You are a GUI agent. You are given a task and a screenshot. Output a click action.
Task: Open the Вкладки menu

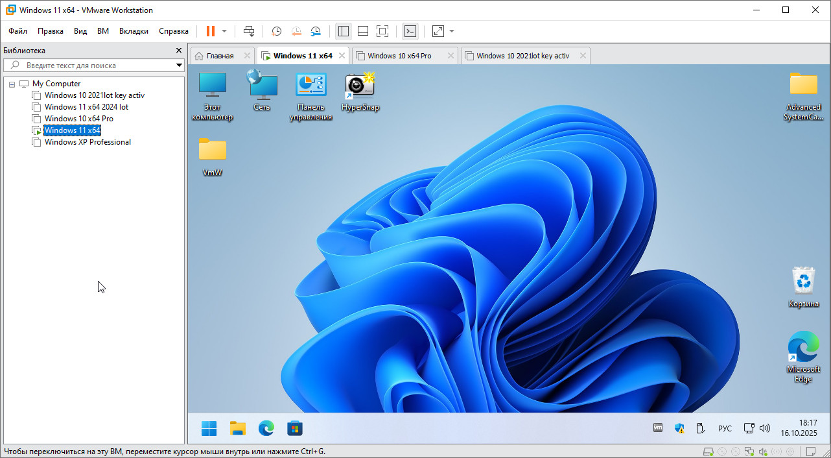pyautogui.click(x=134, y=31)
